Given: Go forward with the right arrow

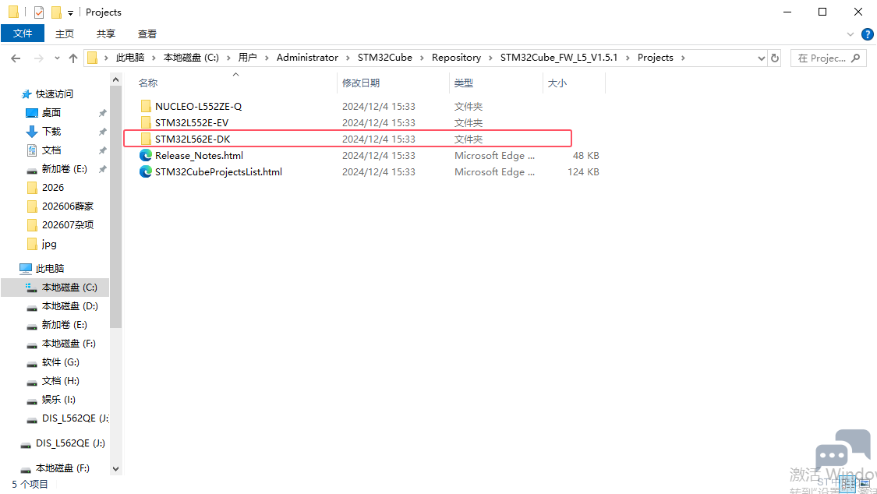Looking at the screenshot, I should click(39, 58).
